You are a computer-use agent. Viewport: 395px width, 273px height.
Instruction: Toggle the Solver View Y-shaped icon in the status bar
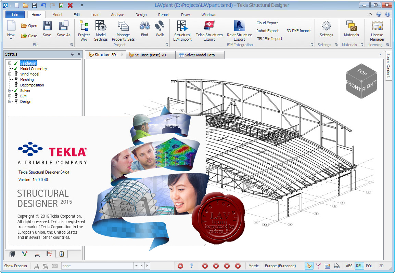tap(318, 266)
